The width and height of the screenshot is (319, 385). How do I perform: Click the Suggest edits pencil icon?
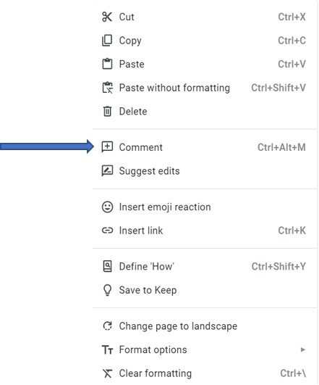[107, 171]
